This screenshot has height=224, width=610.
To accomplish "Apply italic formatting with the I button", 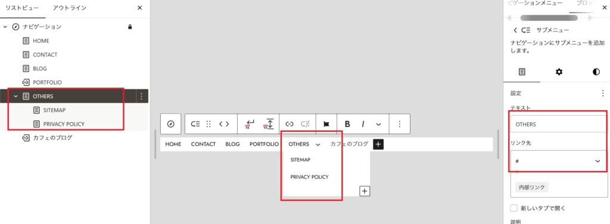I will 363,124.
